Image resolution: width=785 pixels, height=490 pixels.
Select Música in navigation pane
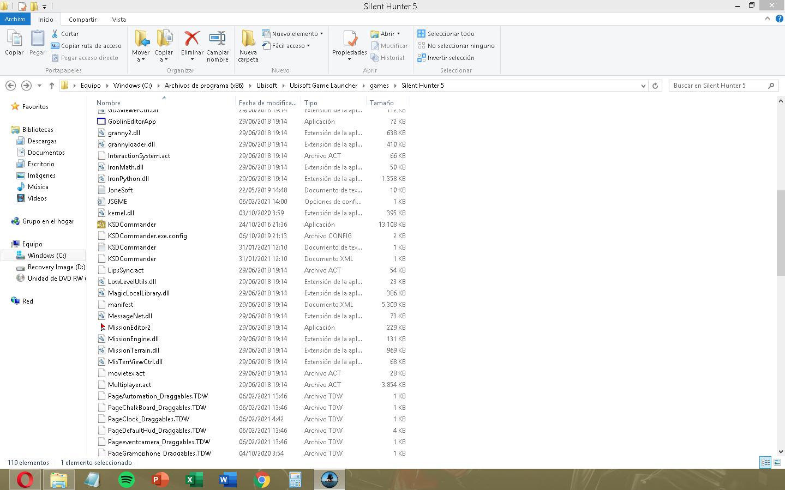tap(38, 187)
